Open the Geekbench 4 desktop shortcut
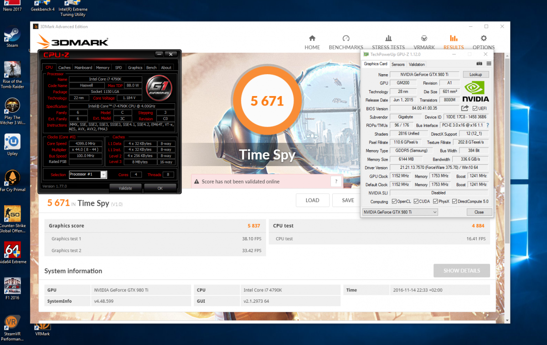Viewport: 547px width, 345px height. (x=42, y=6)
